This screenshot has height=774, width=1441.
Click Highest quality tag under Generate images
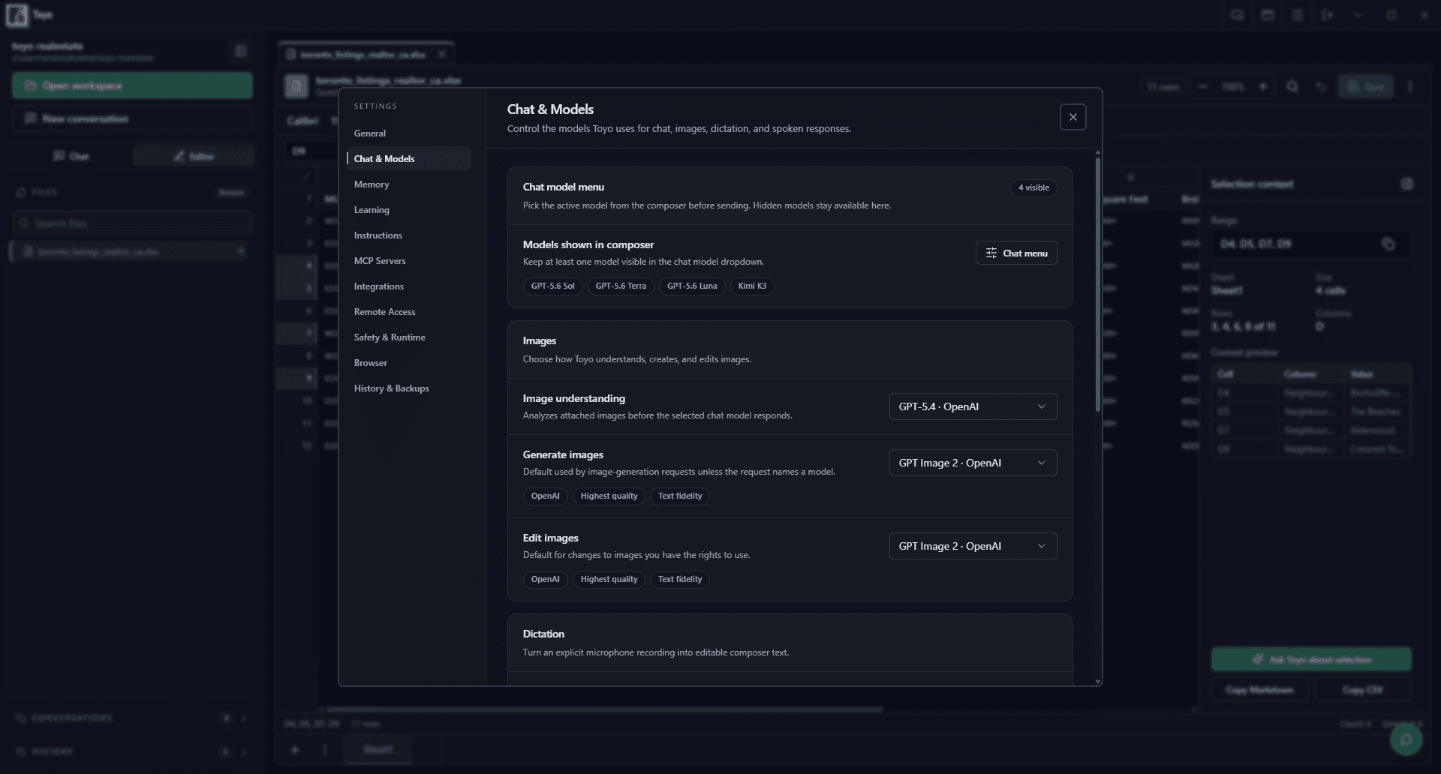(609, 496)
